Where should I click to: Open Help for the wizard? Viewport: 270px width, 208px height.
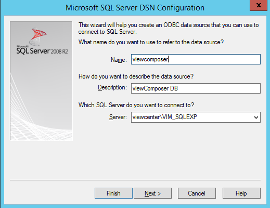click(241, 193)
